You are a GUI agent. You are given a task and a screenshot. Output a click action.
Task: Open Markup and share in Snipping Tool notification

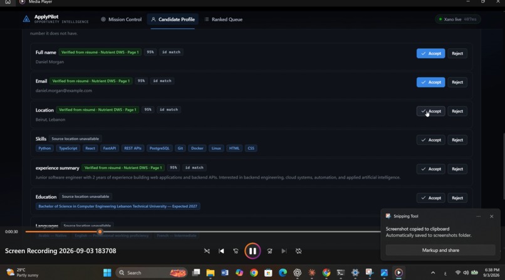(440, 250)
